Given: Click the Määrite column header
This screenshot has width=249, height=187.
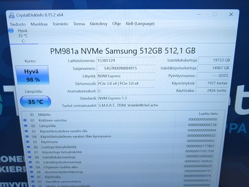Looking at the screenshot, I should point(44,115).
